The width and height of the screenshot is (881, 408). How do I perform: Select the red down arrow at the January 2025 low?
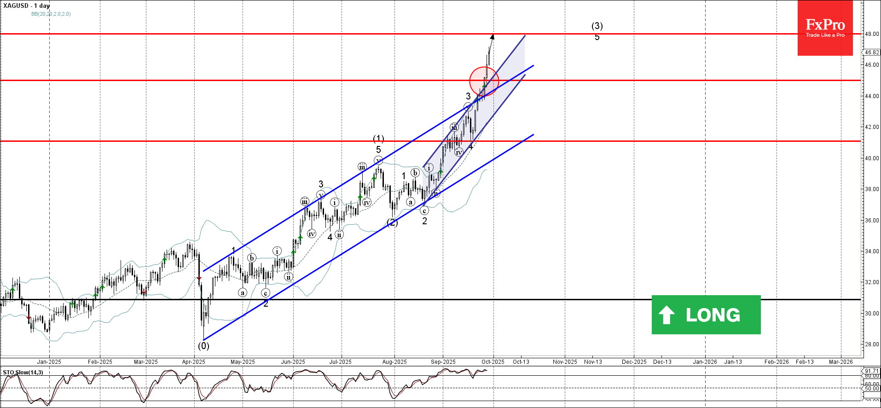click(29, 317)
